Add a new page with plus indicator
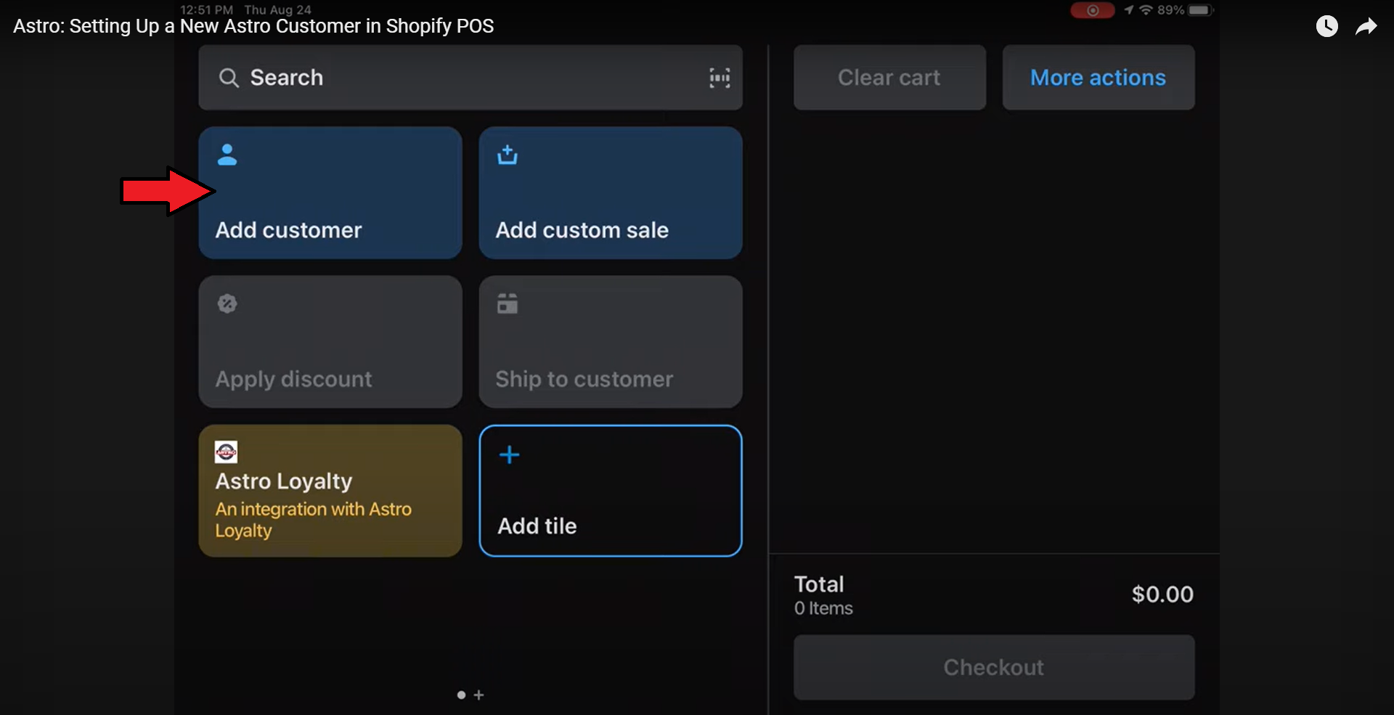 [478, 695]
